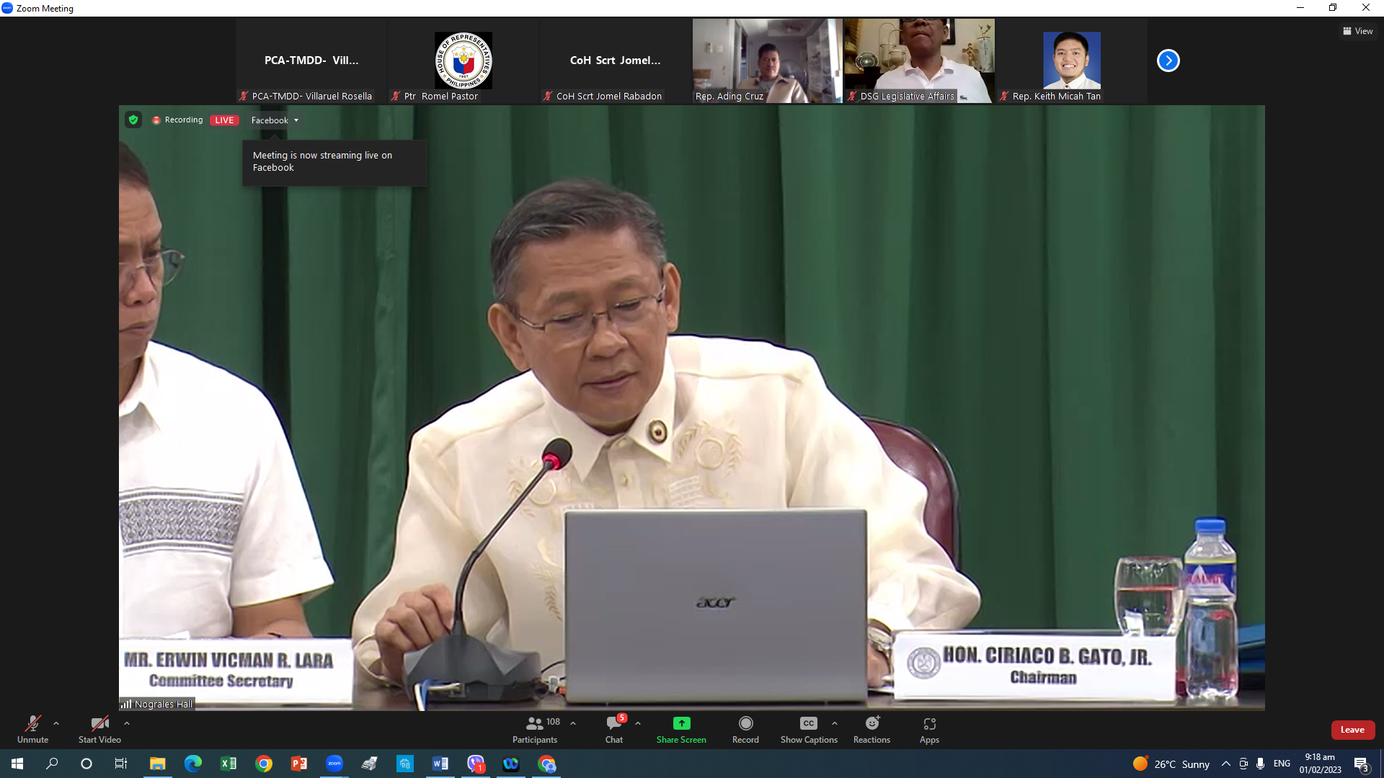Click the Recording indicator
Viewport: 1384px width, 778px height.
coord(177,120)
